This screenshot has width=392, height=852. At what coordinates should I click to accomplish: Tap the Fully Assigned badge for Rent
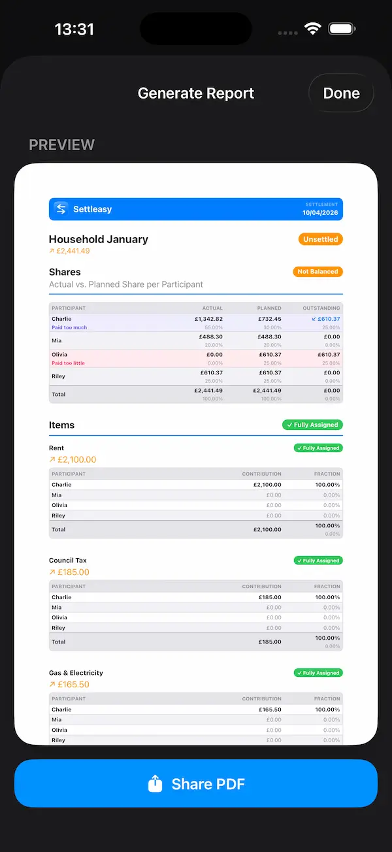coord(318,448)
